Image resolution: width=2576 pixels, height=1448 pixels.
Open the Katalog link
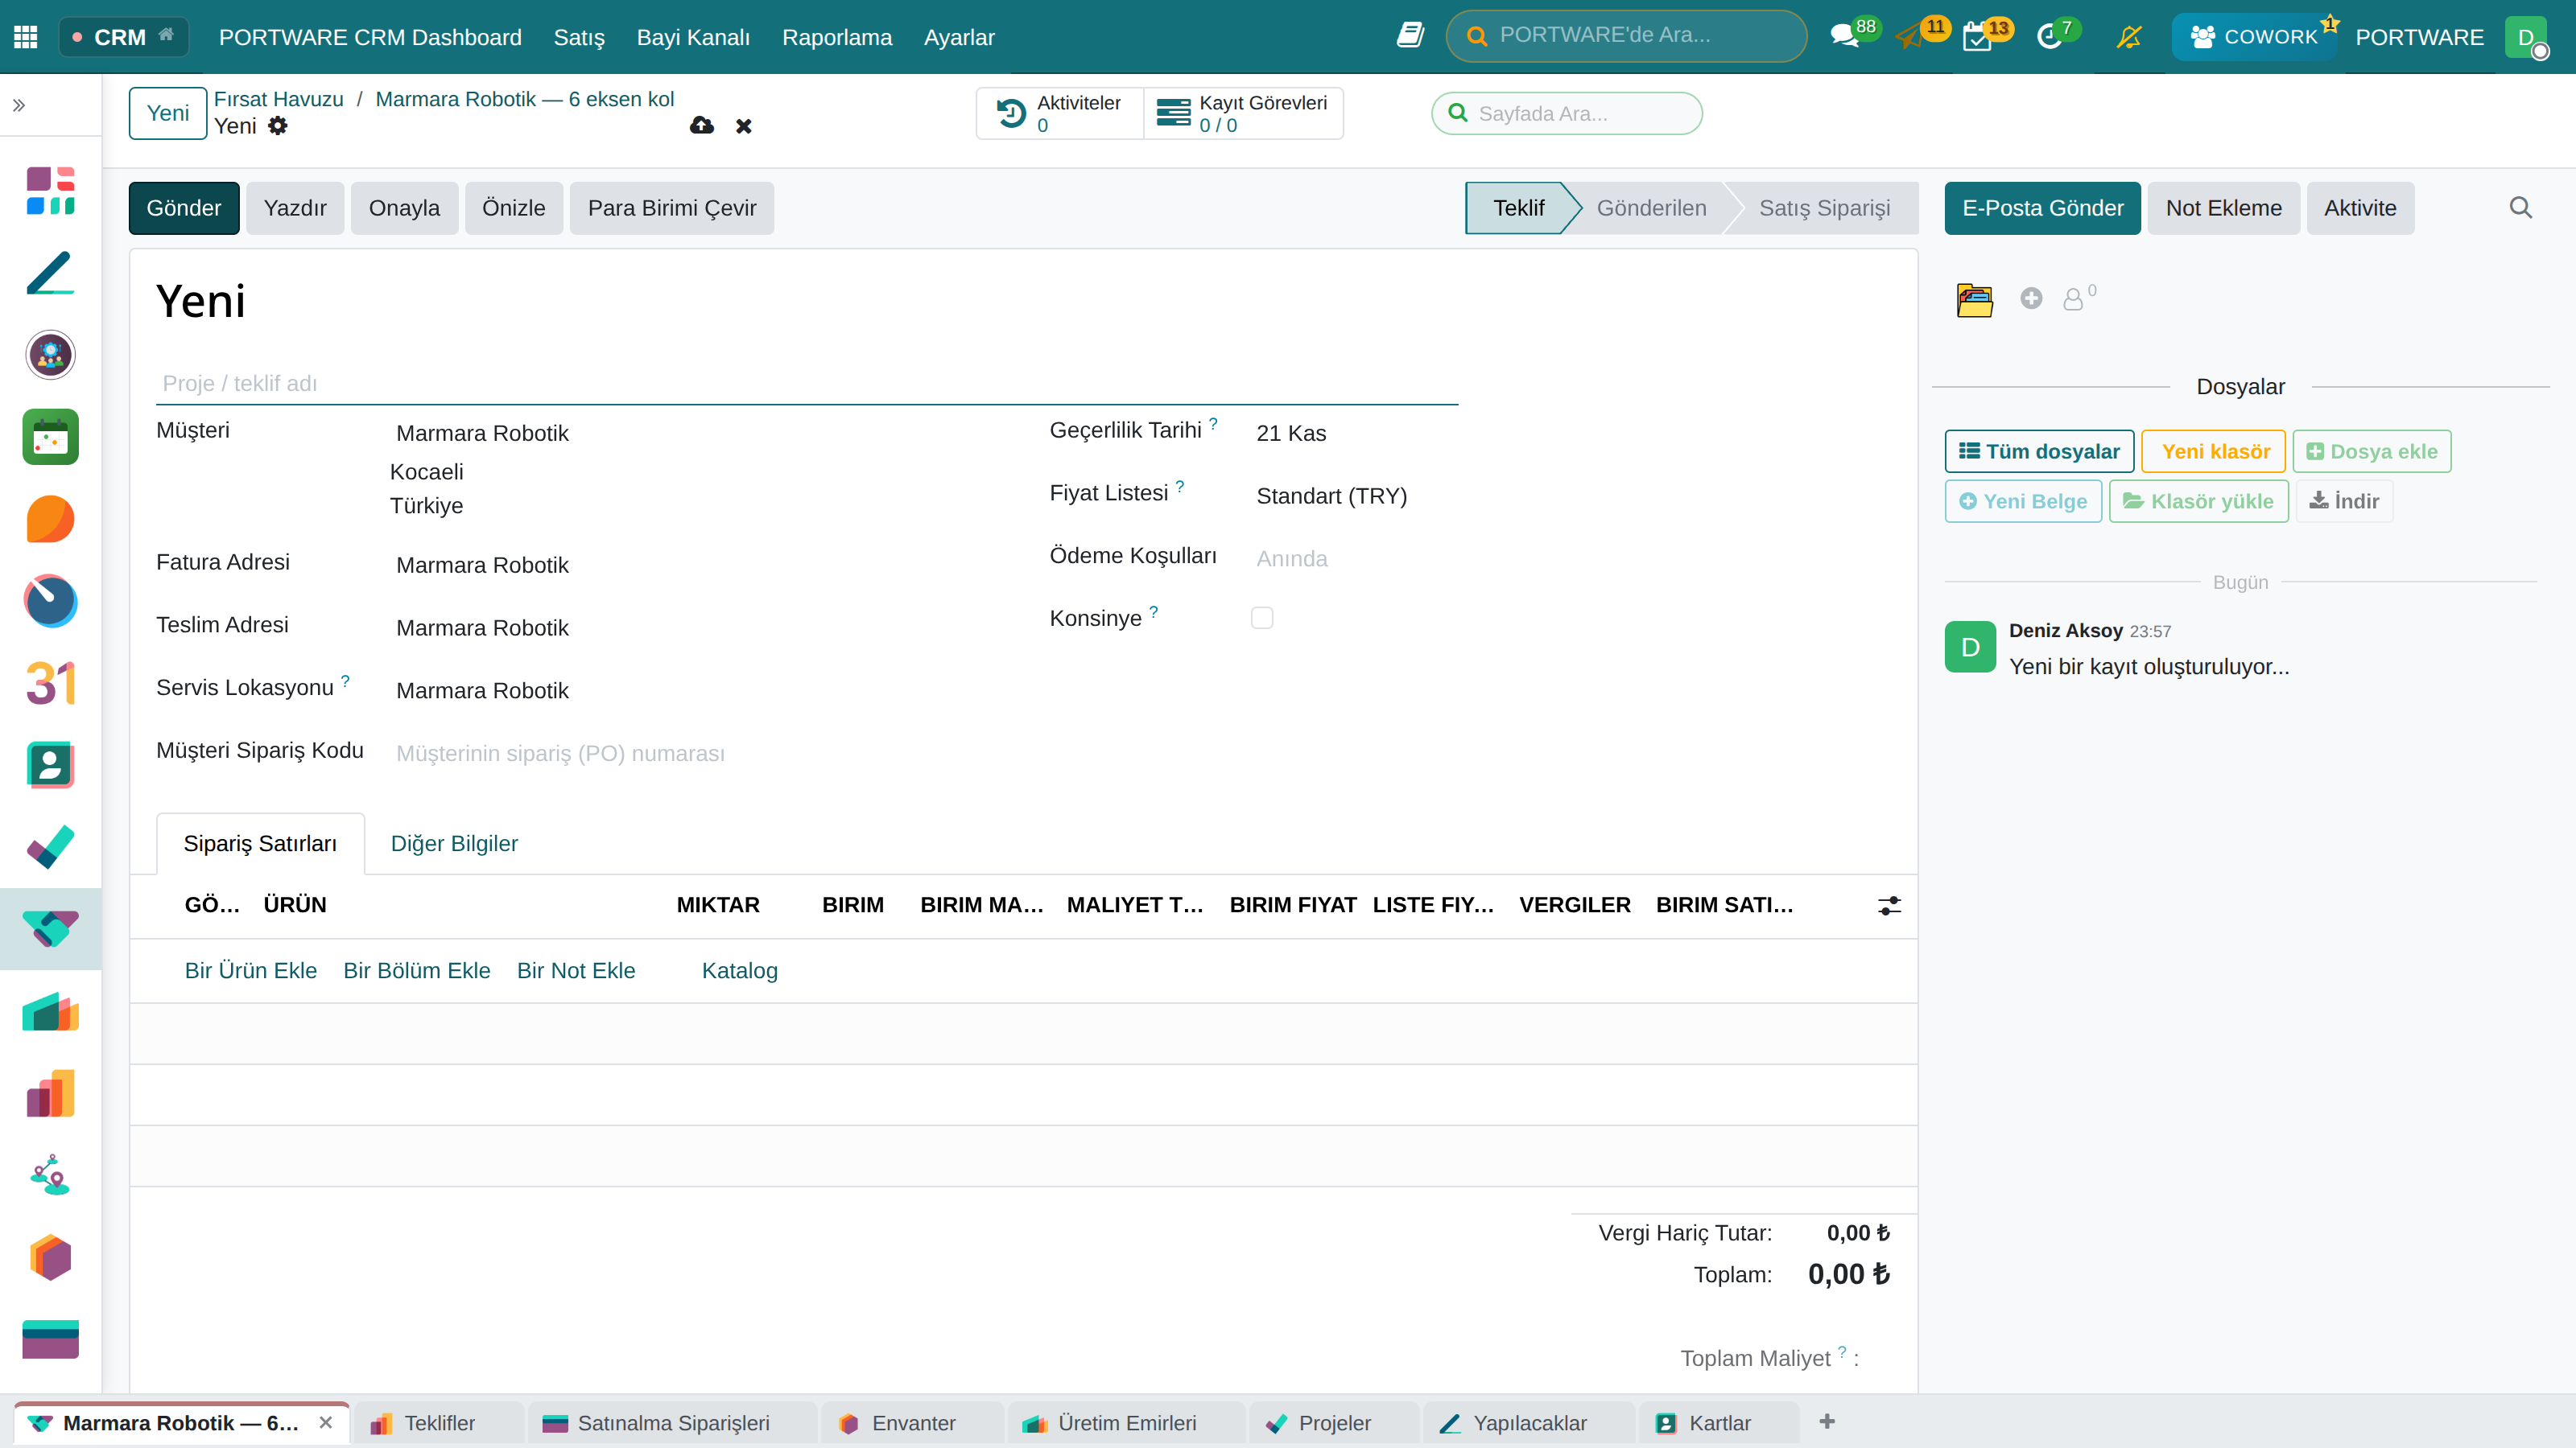pos(740,970)
